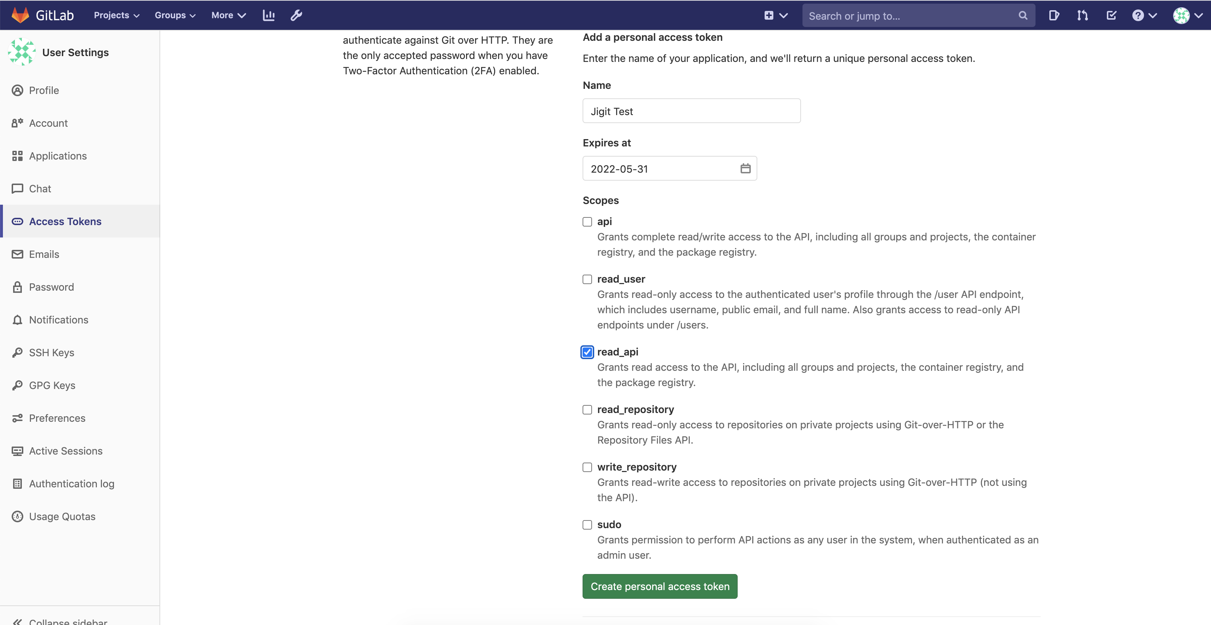Uncheck the read_api scope checkbox
This screenshot has height=625, width=1211.
(x=587, y=352)
